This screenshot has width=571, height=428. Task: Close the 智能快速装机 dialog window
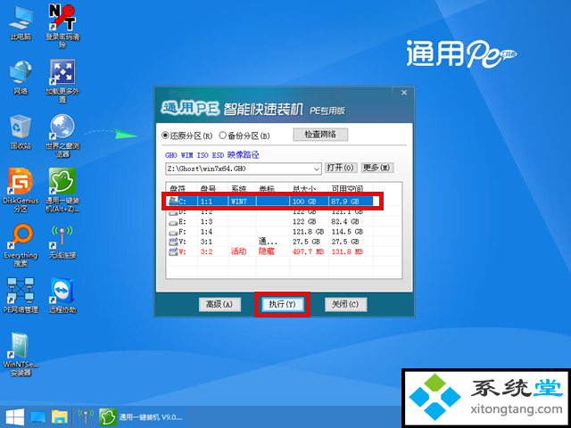coord(404,93)
